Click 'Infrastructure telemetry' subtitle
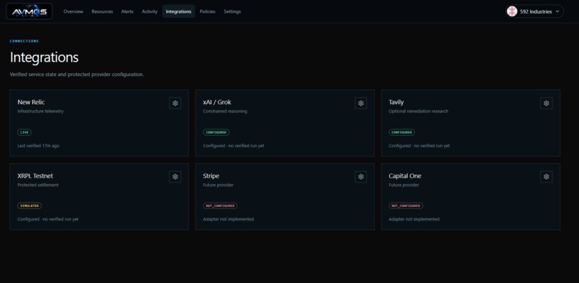 pos(40,111)
